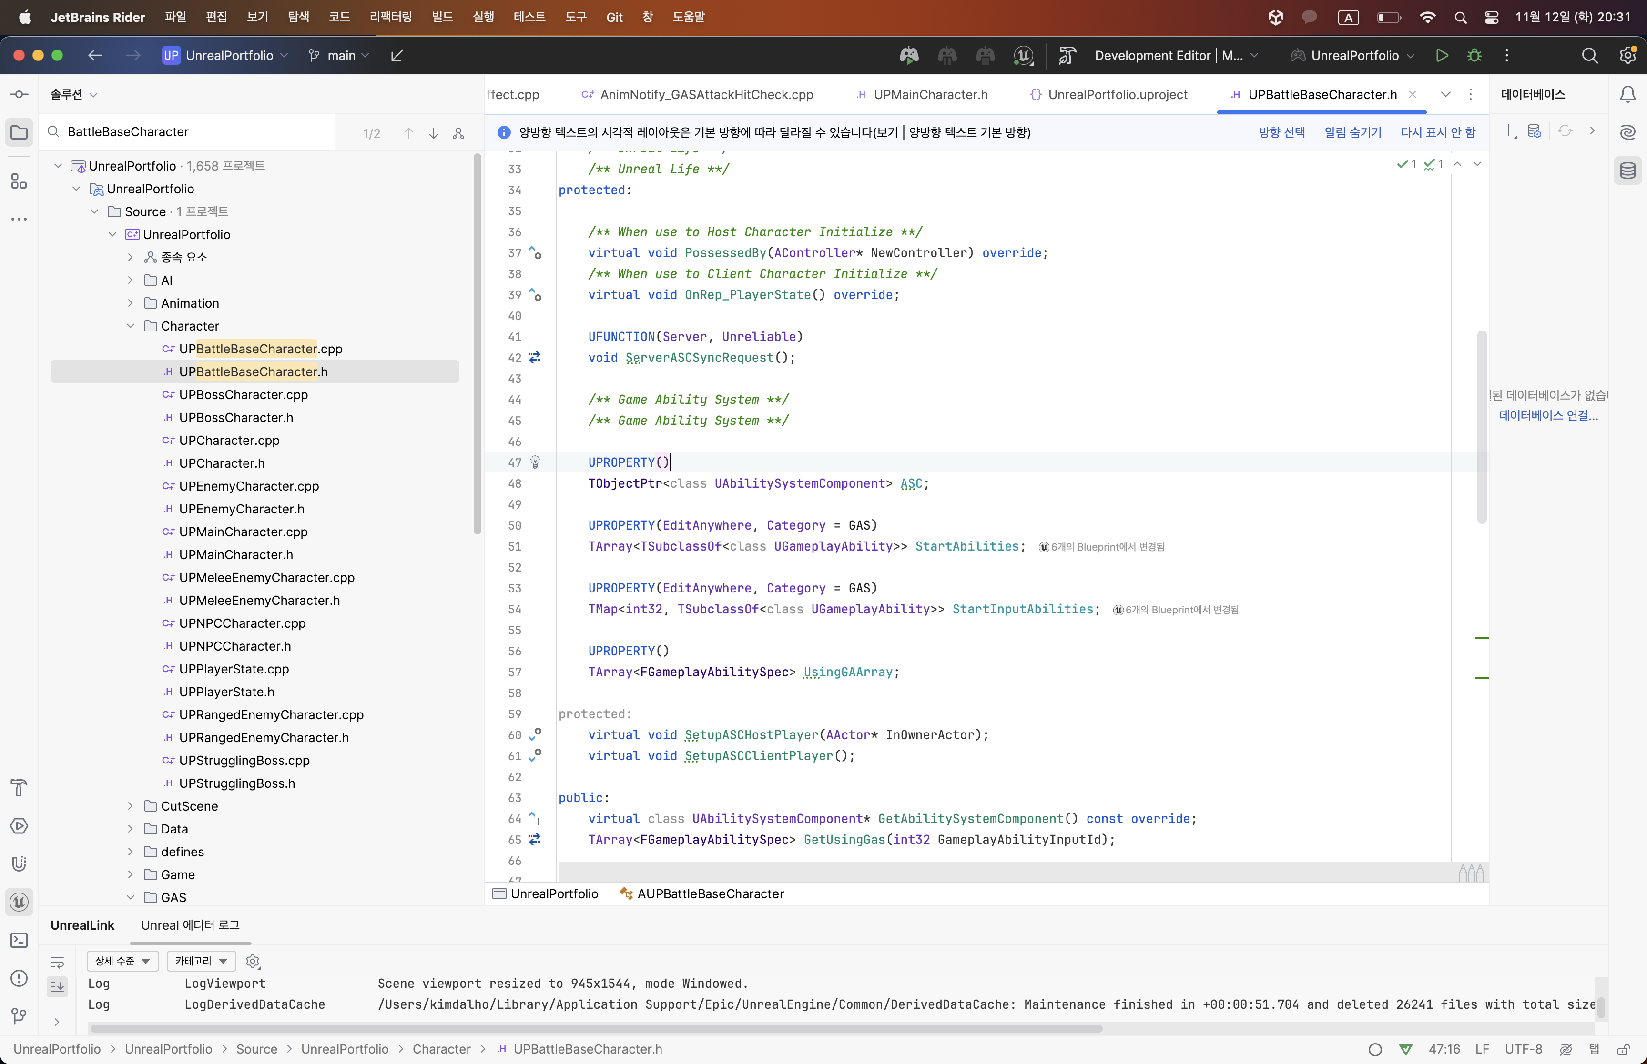Toggle scroll-to-end in Unreal log
The width and height of the screenshot is (1647, 1064).
[57, 986]
